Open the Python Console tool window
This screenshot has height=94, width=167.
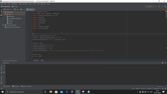pyautogui.click(x=26, y=86)
